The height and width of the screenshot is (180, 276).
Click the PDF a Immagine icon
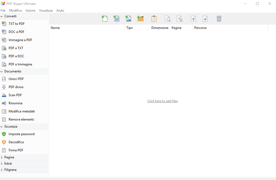[4, 64]
